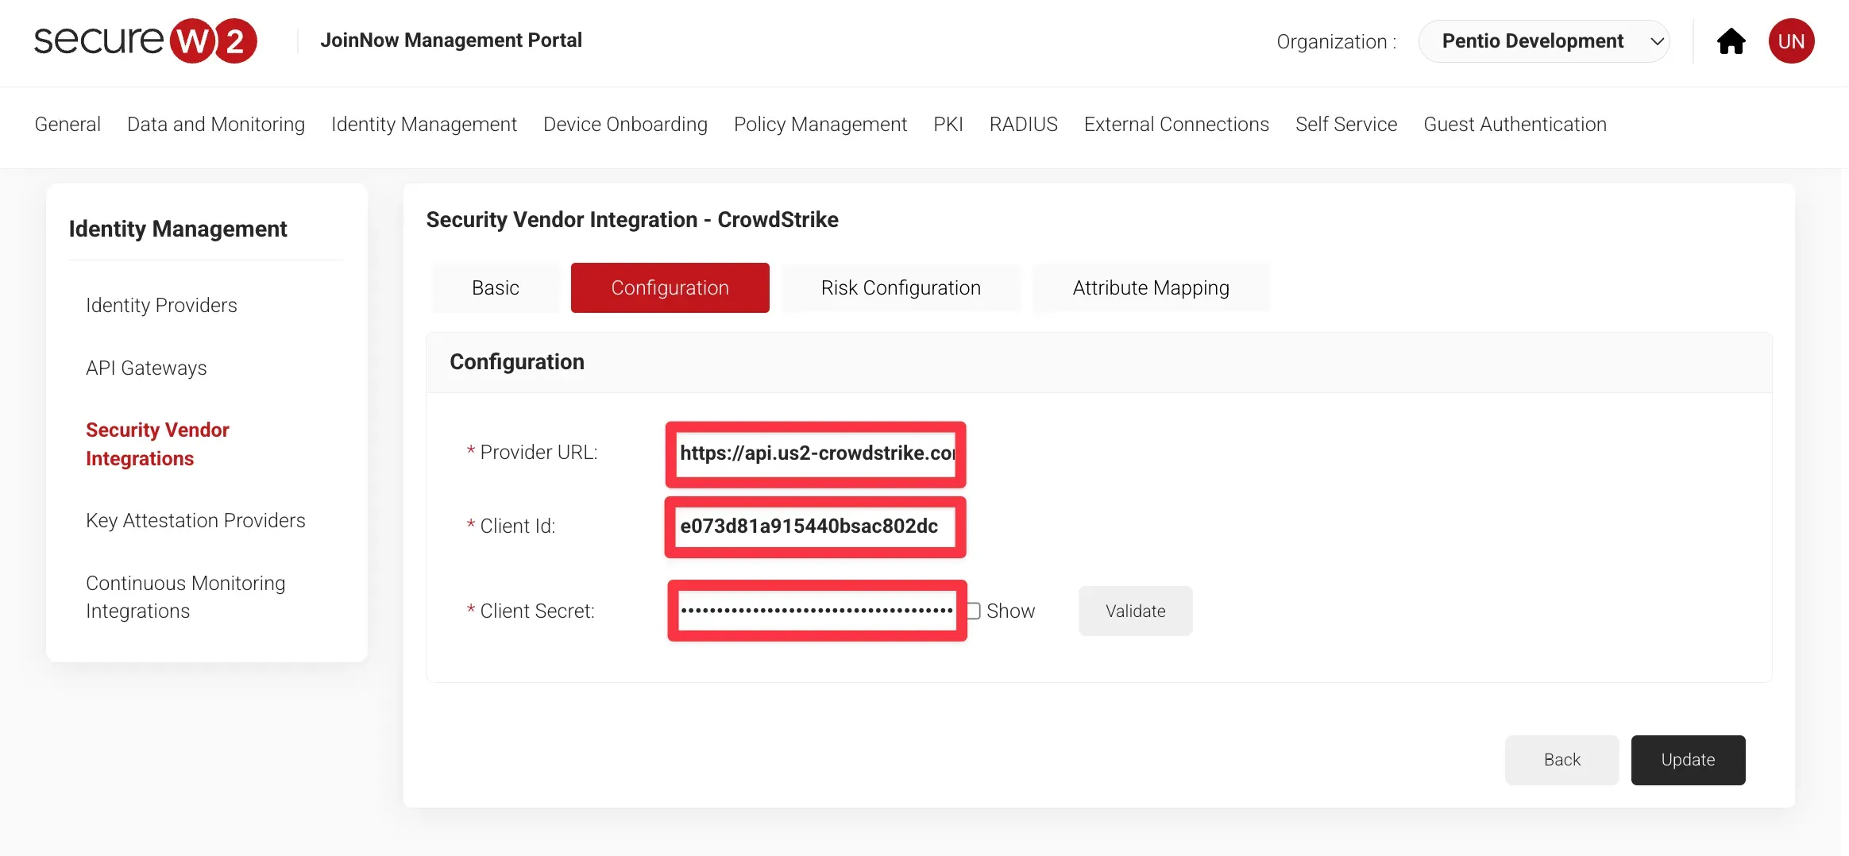Open the External Connections menu
This screenshot has width=1849, height=856.
[x=1175, y=125]
